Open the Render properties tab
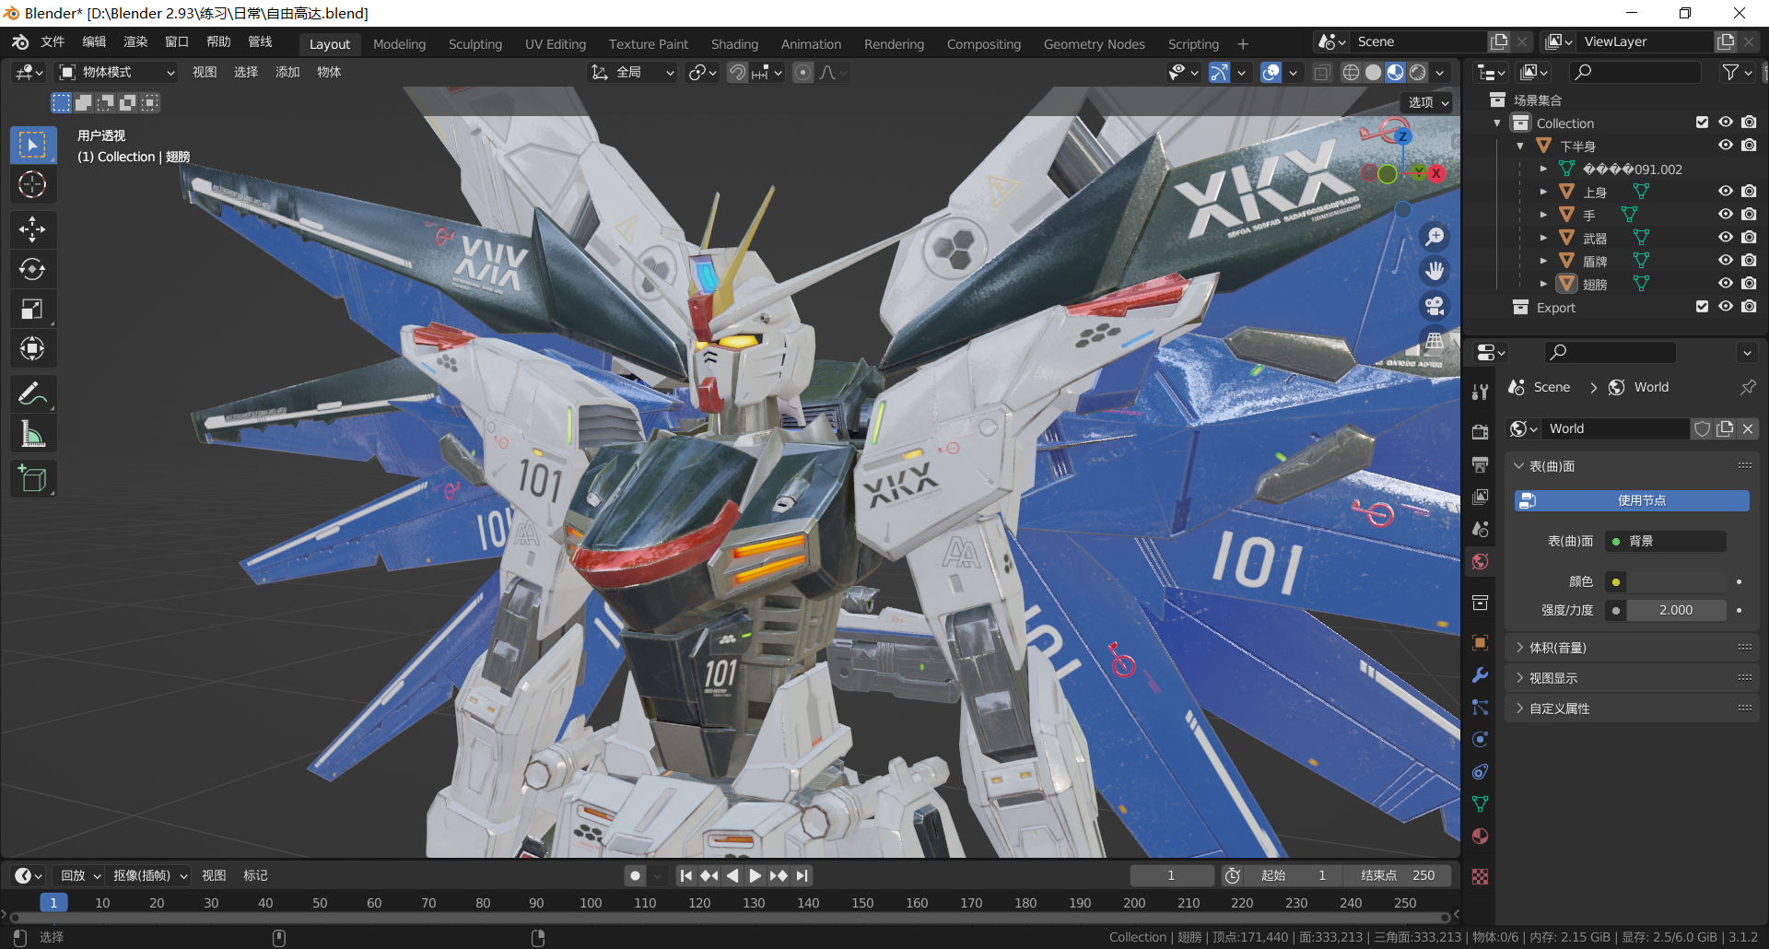 (1480, 431)
